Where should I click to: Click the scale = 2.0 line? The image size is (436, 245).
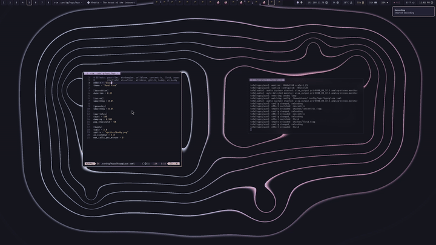point(100,129)
